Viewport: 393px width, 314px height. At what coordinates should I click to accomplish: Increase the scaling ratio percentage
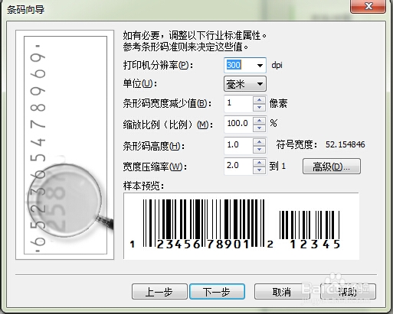259,121
